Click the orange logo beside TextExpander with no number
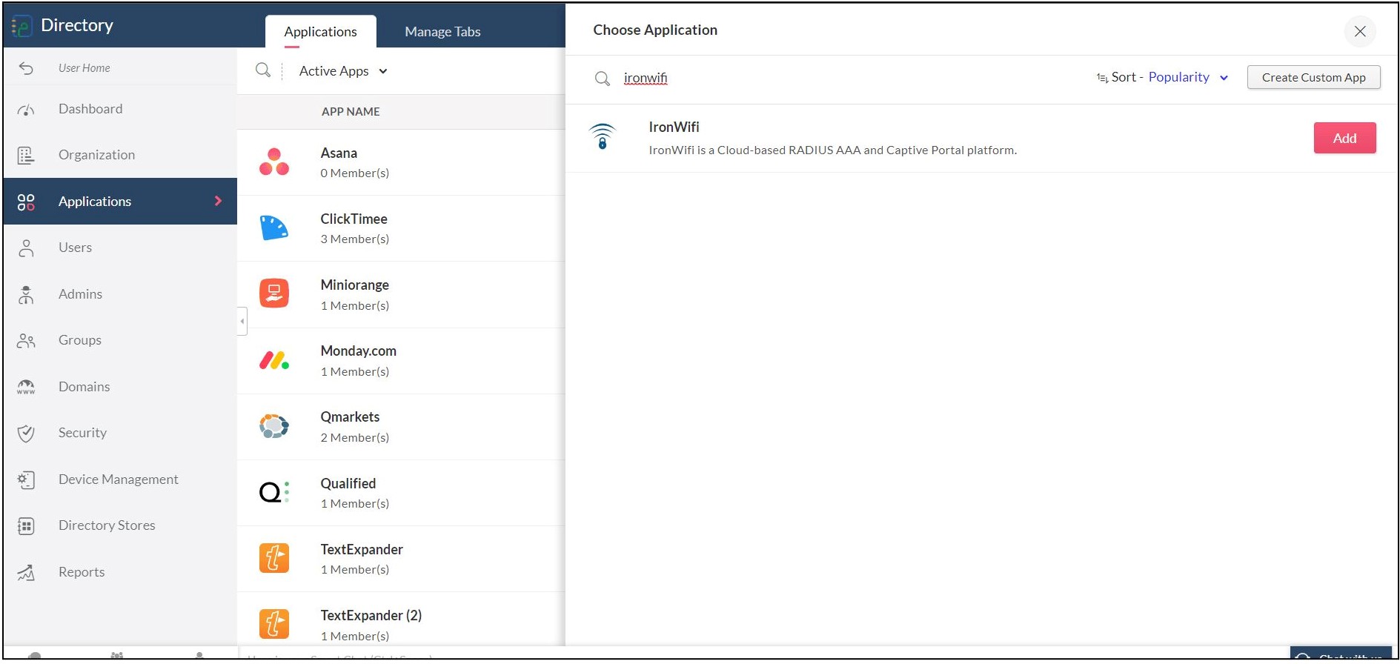Screen dimensions: 1400x664 (x=274, y=558)
